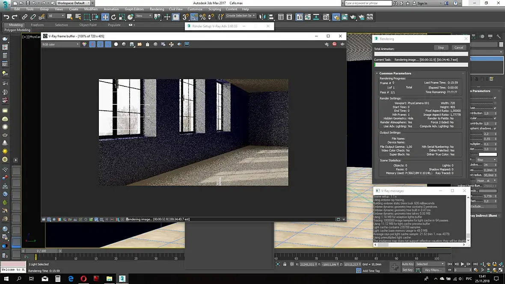Open the load image folder icon in frame buffer
Viewport: 505px width, 284px height.
(140, 44)
